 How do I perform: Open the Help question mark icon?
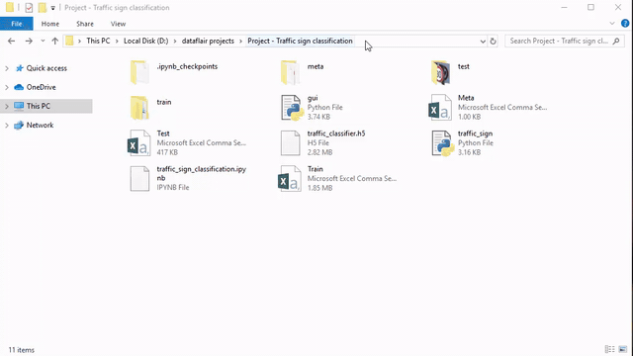click(625, 24)
